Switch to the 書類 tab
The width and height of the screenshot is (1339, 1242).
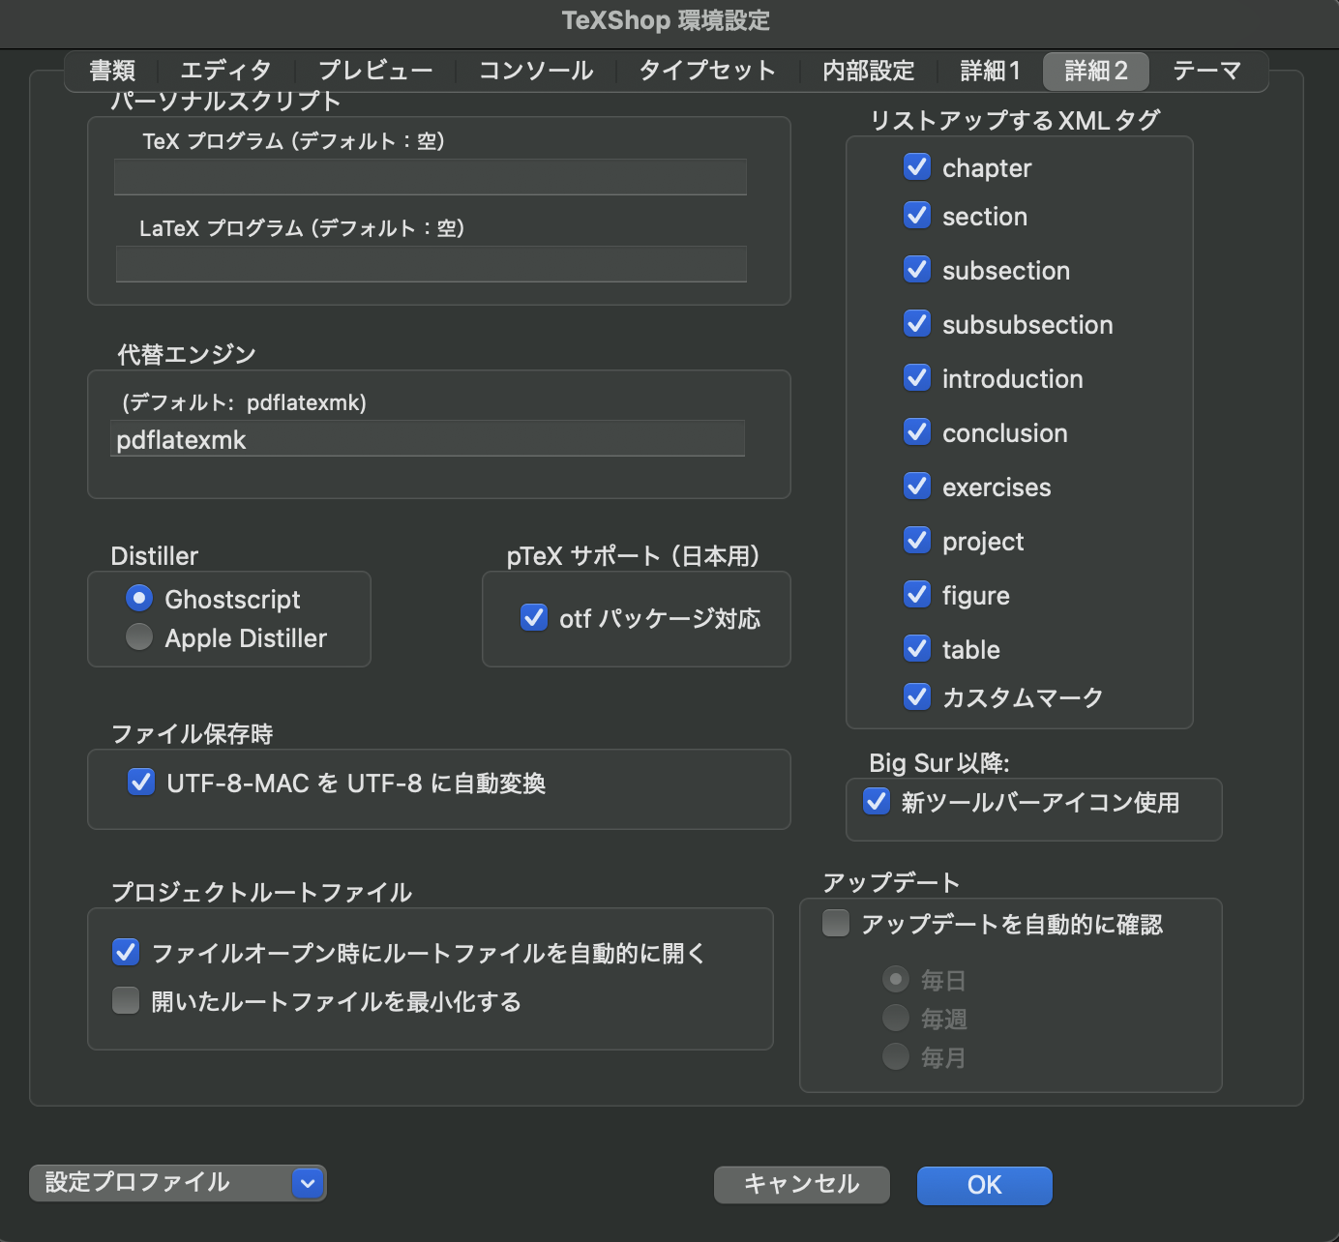[112, 71]
